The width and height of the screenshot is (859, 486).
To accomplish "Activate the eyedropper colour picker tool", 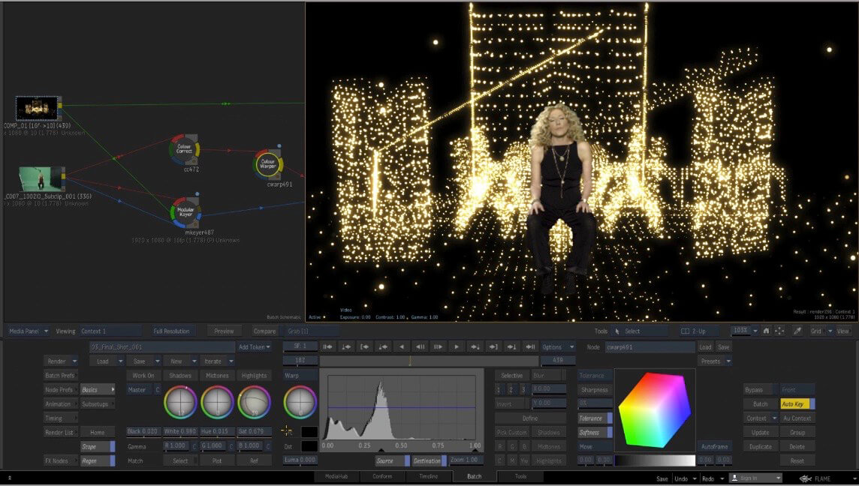I will pos(797,331).
